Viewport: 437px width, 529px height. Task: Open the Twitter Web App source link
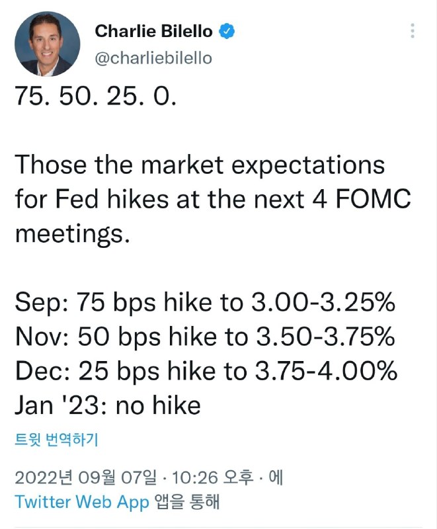(82, 502)
